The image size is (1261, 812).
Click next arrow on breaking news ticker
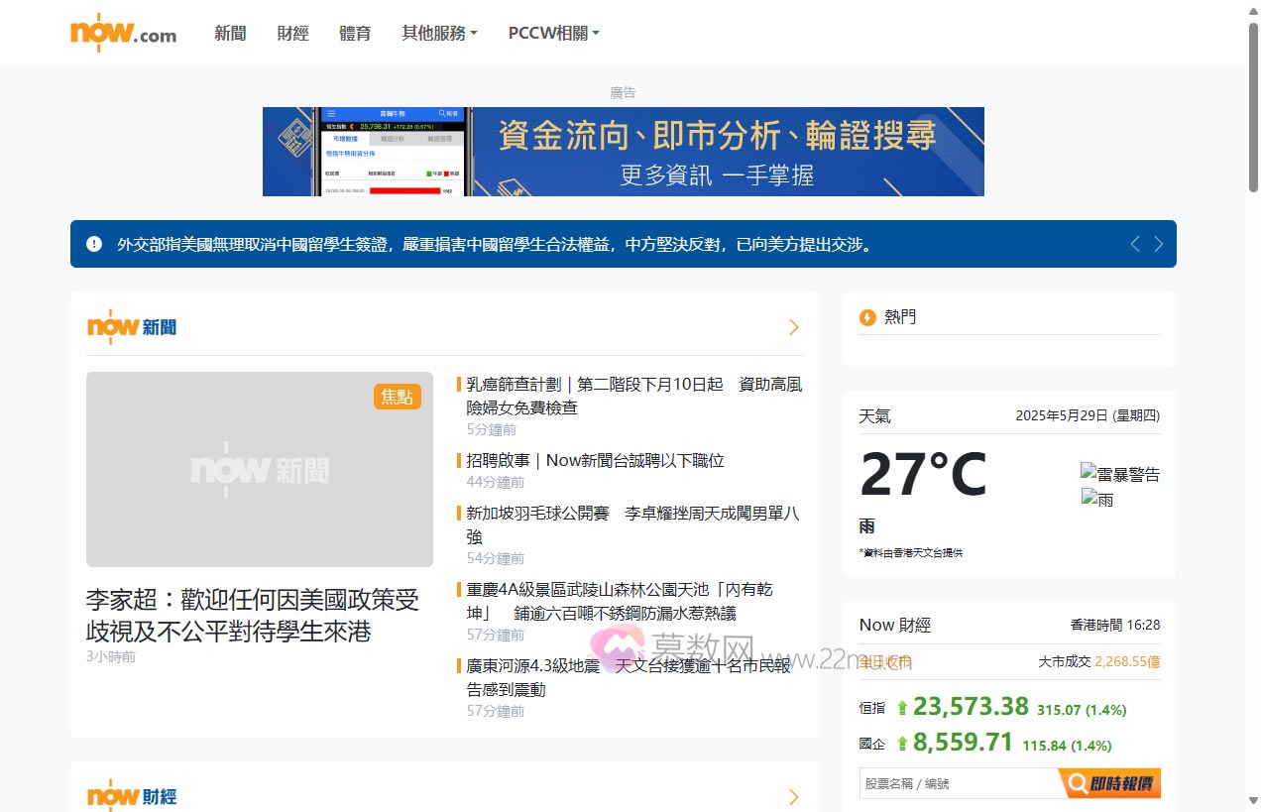[1158, 244]
